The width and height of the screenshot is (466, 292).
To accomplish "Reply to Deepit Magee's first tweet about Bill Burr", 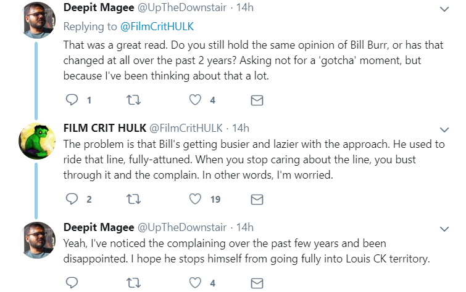I will (72, 100).
